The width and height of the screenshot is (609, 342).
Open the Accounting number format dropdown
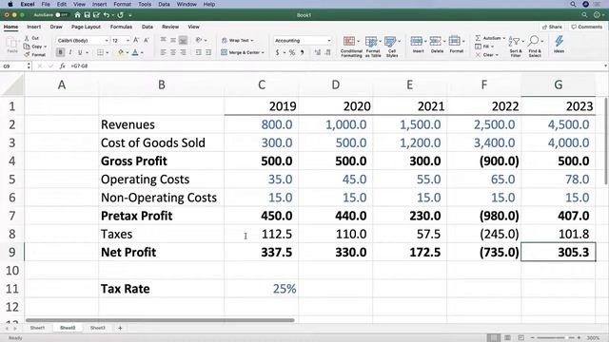pos(329,40)
